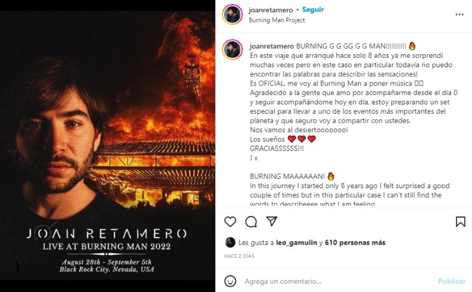Open comments with the speech bubble icon
Screen dimensions: 472x292
(x=251, y=222)
